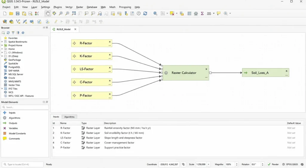Select Model Constants in Model Elements
This screenshot has height=168, width=306.
pyautogui.click(x=17, y=133)
